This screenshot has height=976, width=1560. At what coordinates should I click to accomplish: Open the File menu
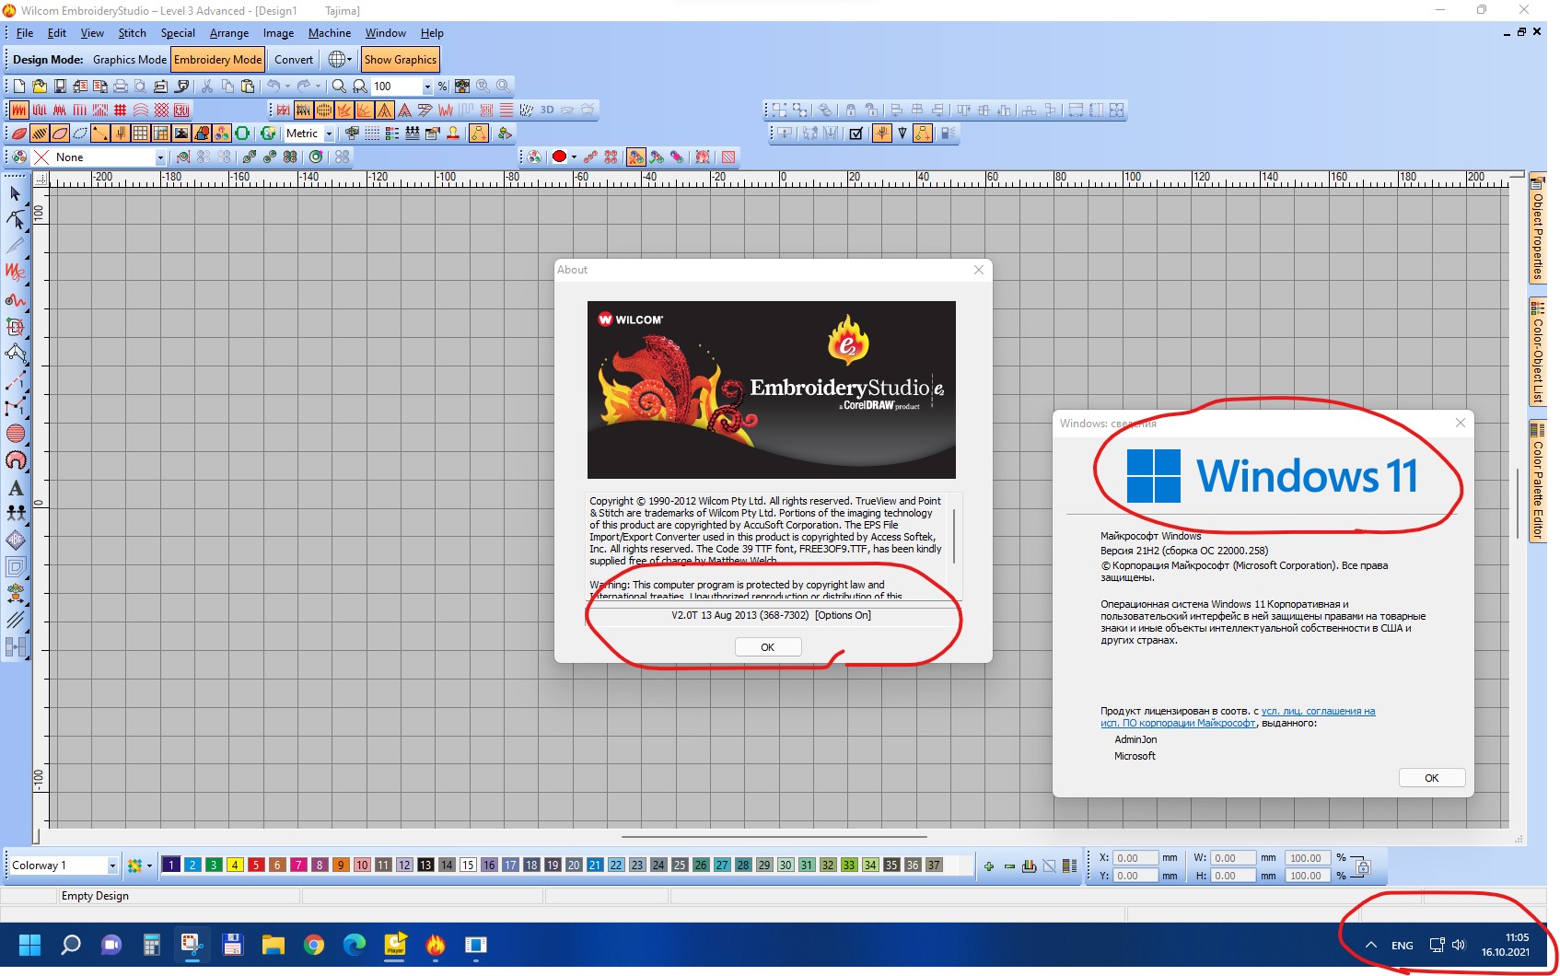[x=25, y=33]
